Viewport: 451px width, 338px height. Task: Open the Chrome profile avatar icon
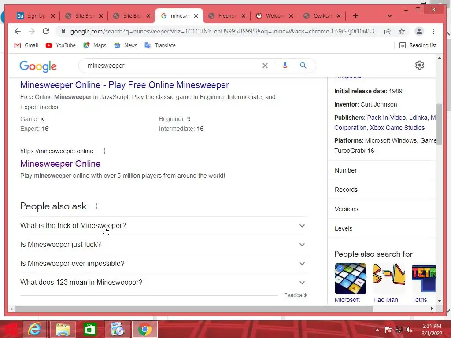pyautogui.click(x=419, y=31)
